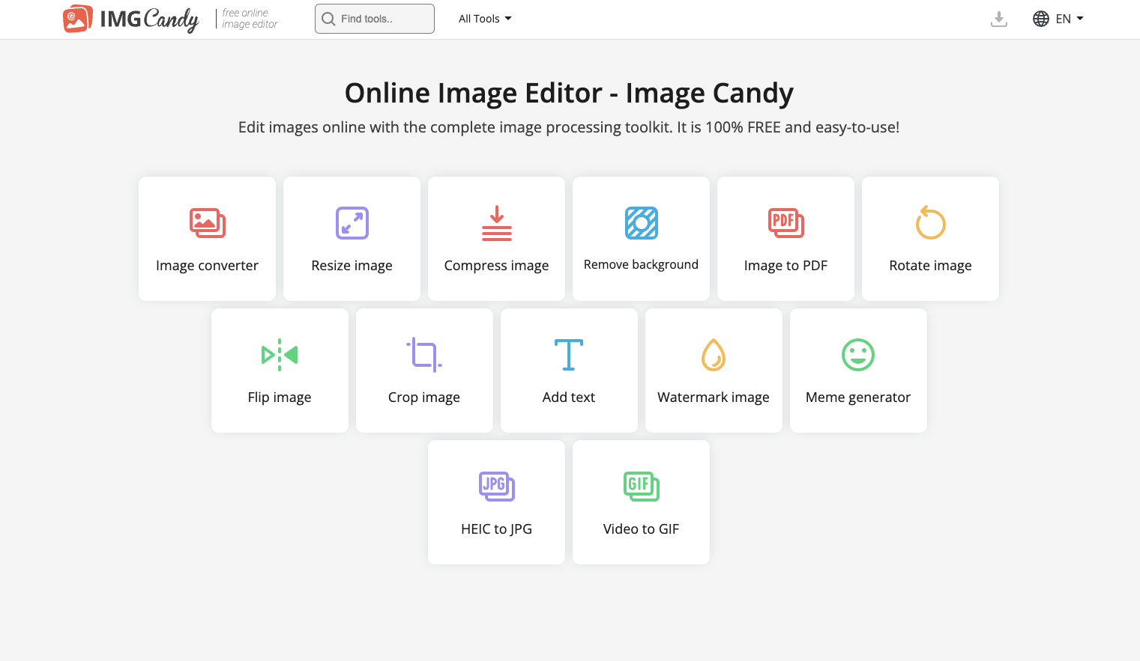Open the Video to GIF tool card
Image resolution: width=1140 pixels, height=661 pixels.
[x=641, y=502]
